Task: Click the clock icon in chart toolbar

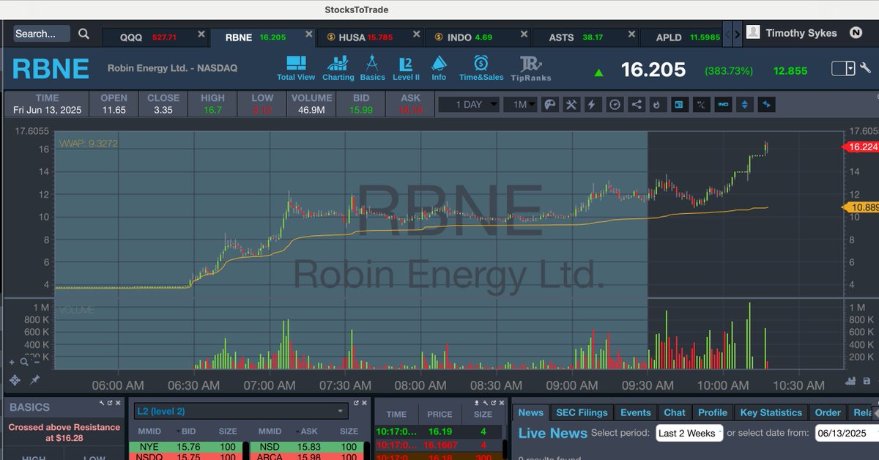Action: [x=615, y=105]
